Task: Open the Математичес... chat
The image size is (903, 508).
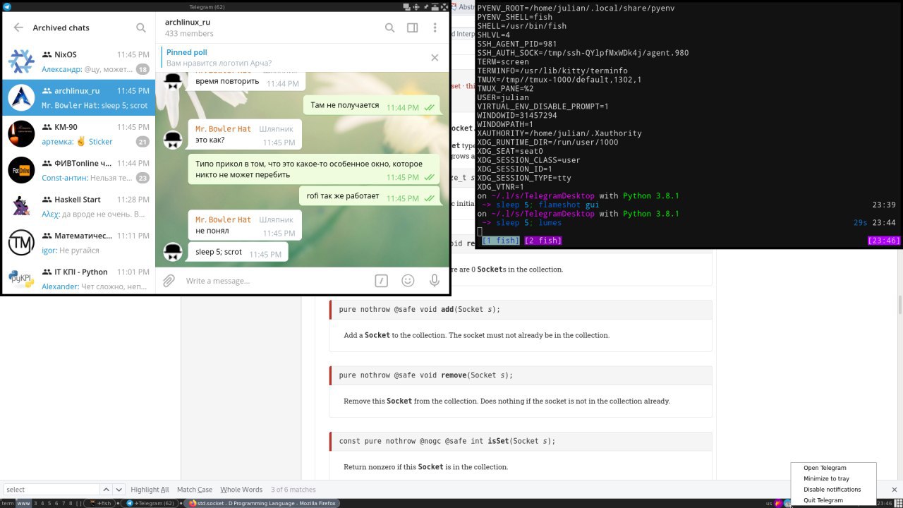Action: [x=78, y=243]
